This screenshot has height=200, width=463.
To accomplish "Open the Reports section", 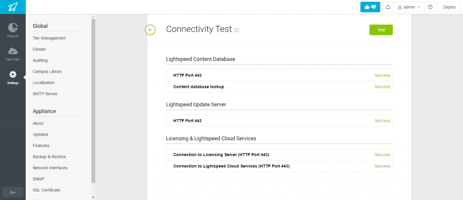I will 13,30.
